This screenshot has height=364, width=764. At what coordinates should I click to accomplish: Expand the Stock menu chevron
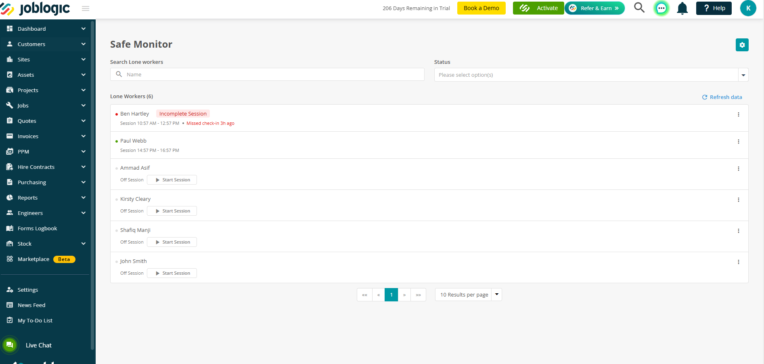pyautogui.click(x=84, y=244)
